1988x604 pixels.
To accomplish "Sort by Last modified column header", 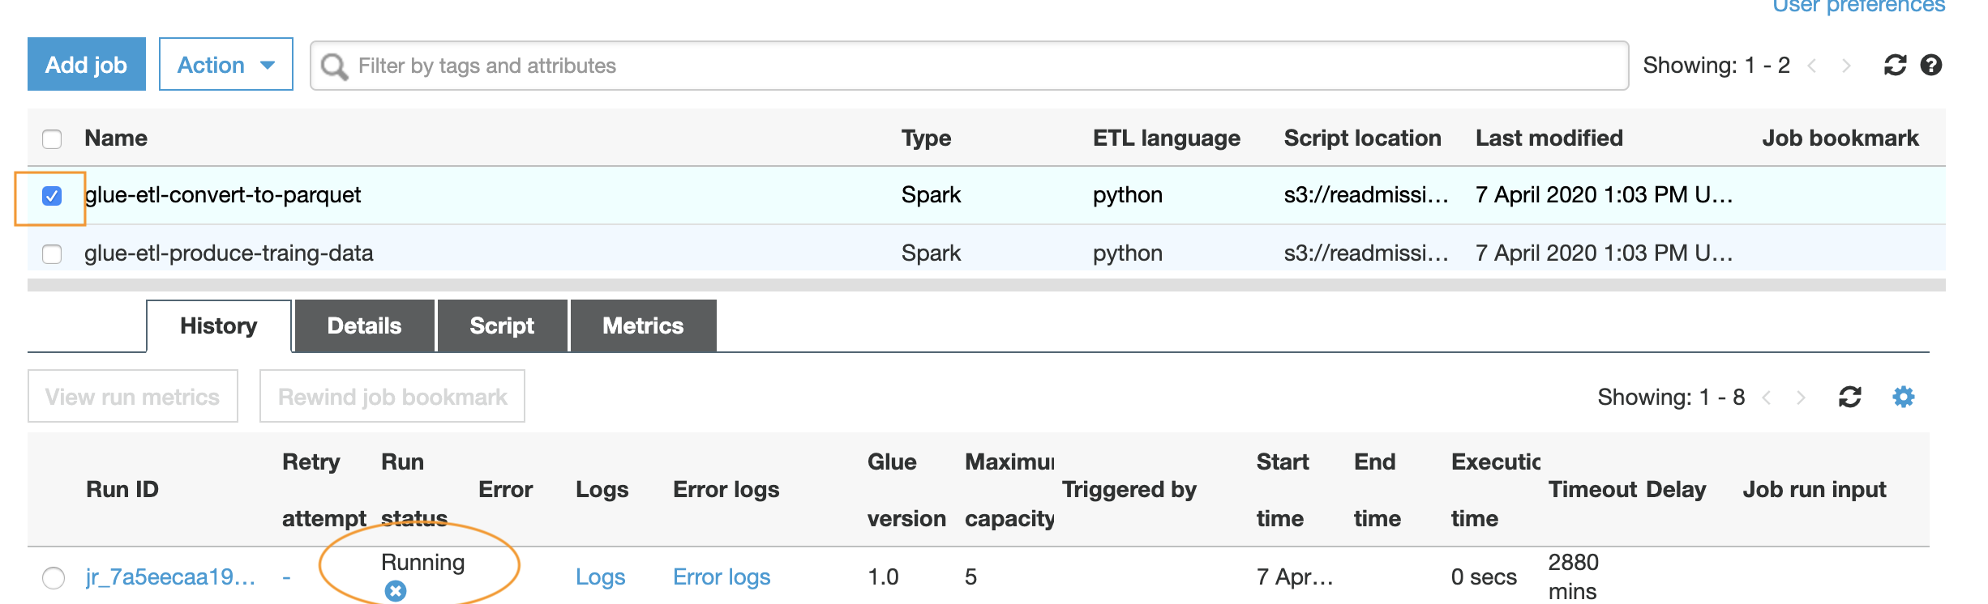I will pos(1549,138).
